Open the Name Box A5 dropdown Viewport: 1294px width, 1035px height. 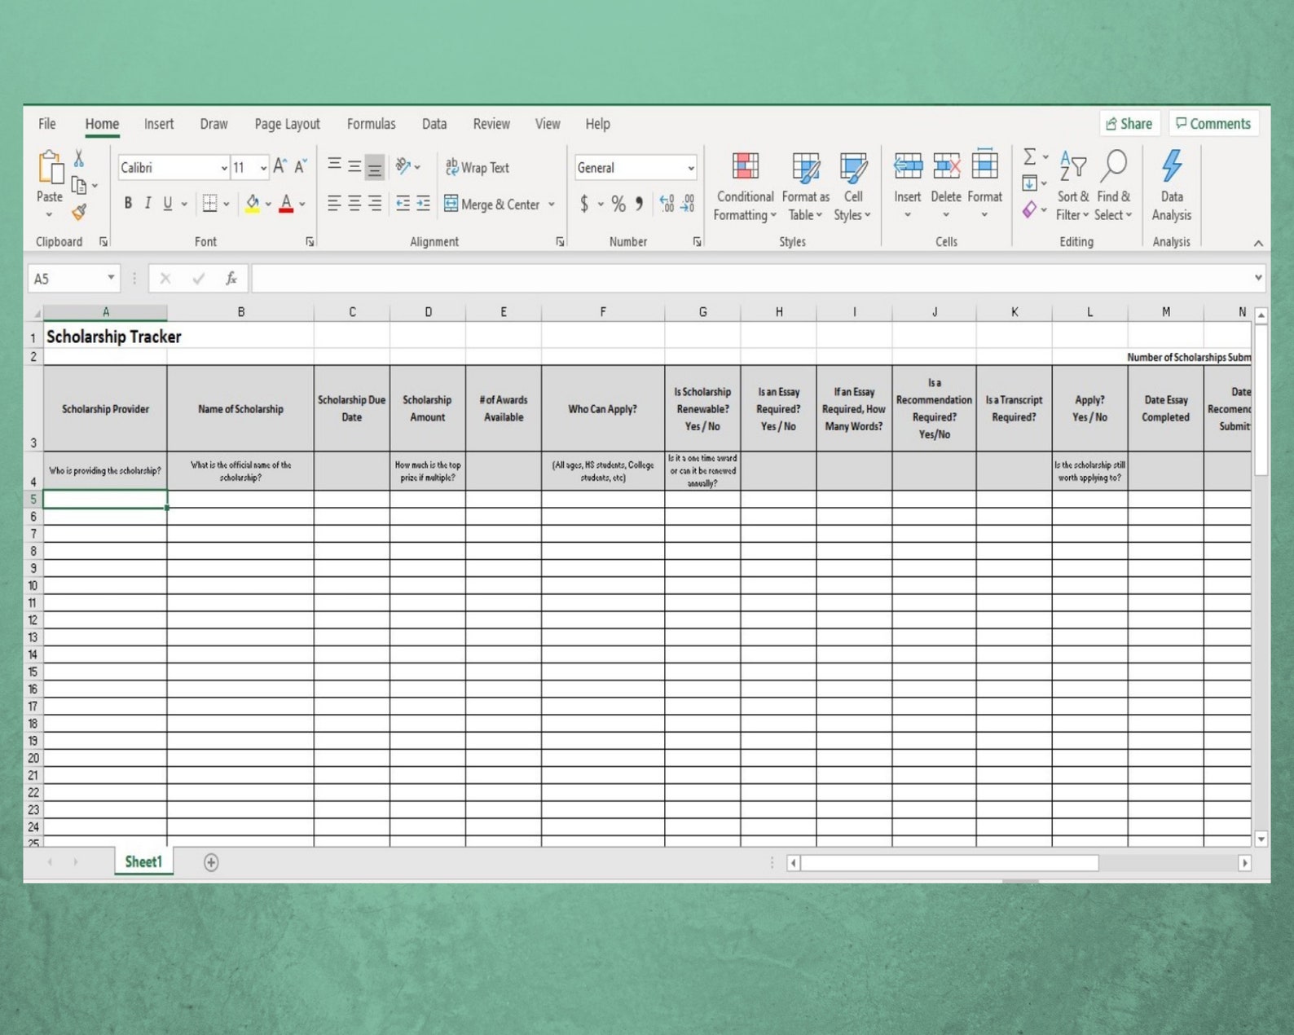tap(111, 278)
